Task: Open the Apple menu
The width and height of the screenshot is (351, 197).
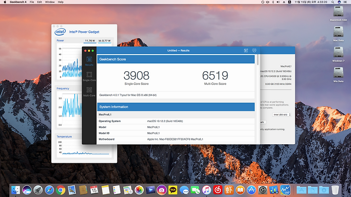Action: coord(5,2)
